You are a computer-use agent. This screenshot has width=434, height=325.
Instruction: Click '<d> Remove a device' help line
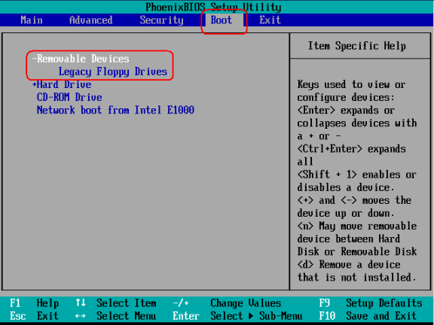pyautogui.click(x=349, y=265)
